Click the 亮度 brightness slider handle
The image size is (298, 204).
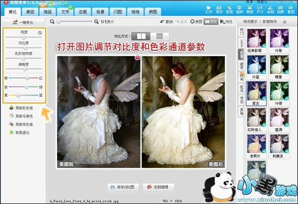coord(23,37)
